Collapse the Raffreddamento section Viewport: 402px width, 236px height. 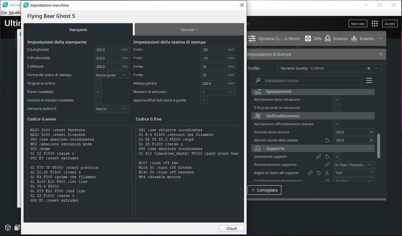click(369, 116)
